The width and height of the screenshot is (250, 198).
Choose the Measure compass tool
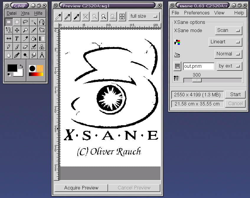point(42,55)
